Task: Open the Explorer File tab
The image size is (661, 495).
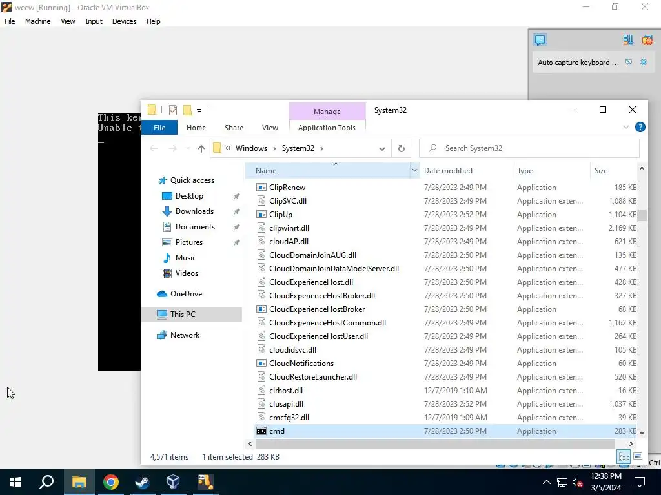Action: pos(159,128)
